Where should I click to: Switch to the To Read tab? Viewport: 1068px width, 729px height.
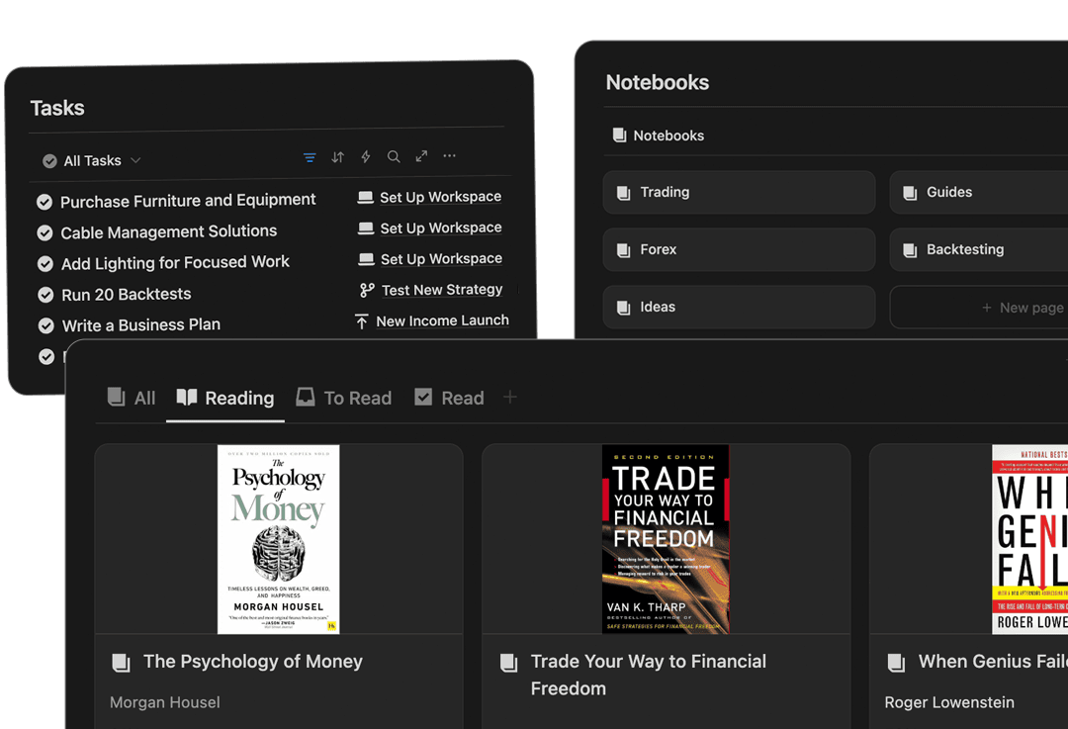344,398
